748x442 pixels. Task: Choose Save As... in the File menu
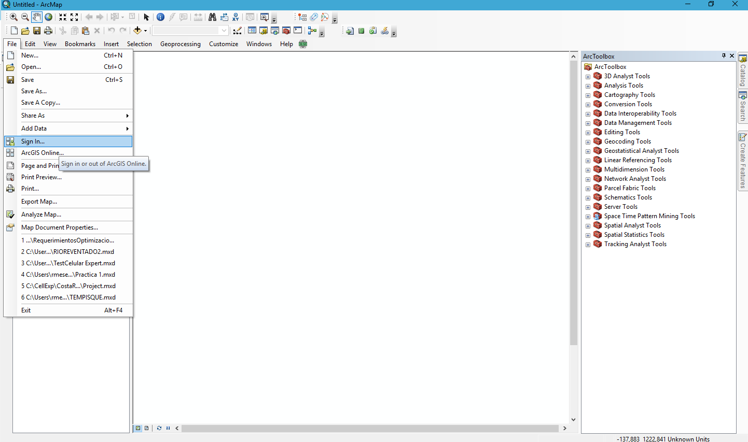(x=68, y=91)
